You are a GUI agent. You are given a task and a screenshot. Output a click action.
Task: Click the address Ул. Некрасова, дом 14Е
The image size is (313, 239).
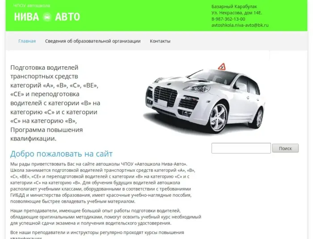coord(237,13)
